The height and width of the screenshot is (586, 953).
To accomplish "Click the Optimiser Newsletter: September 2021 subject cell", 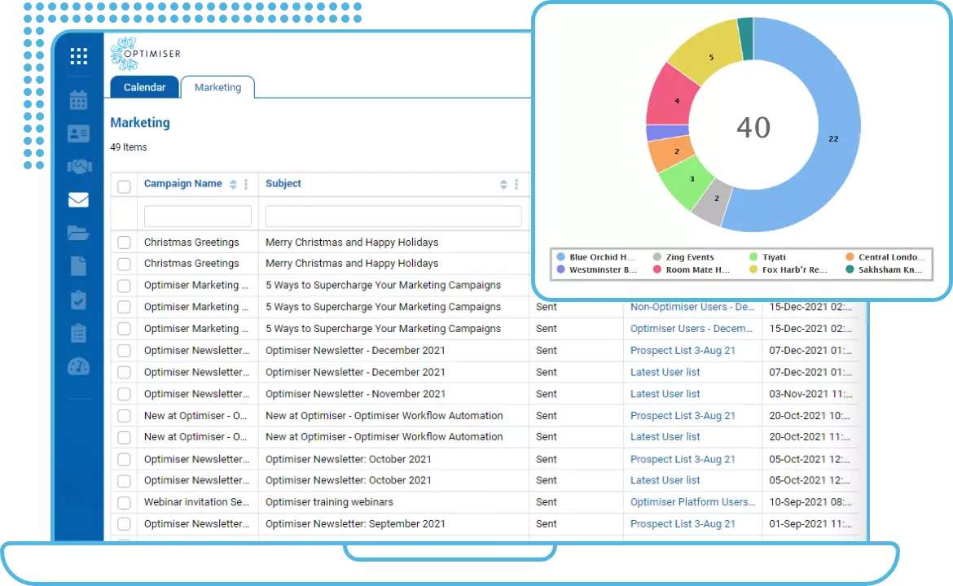I will (356, 523).
